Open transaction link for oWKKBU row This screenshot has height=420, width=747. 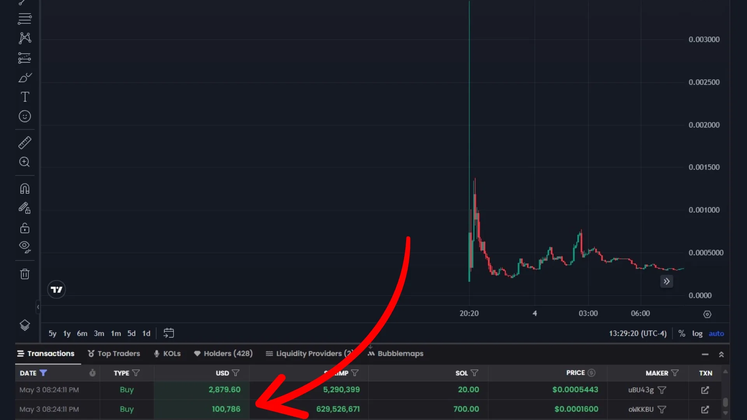tap(705, 409)
